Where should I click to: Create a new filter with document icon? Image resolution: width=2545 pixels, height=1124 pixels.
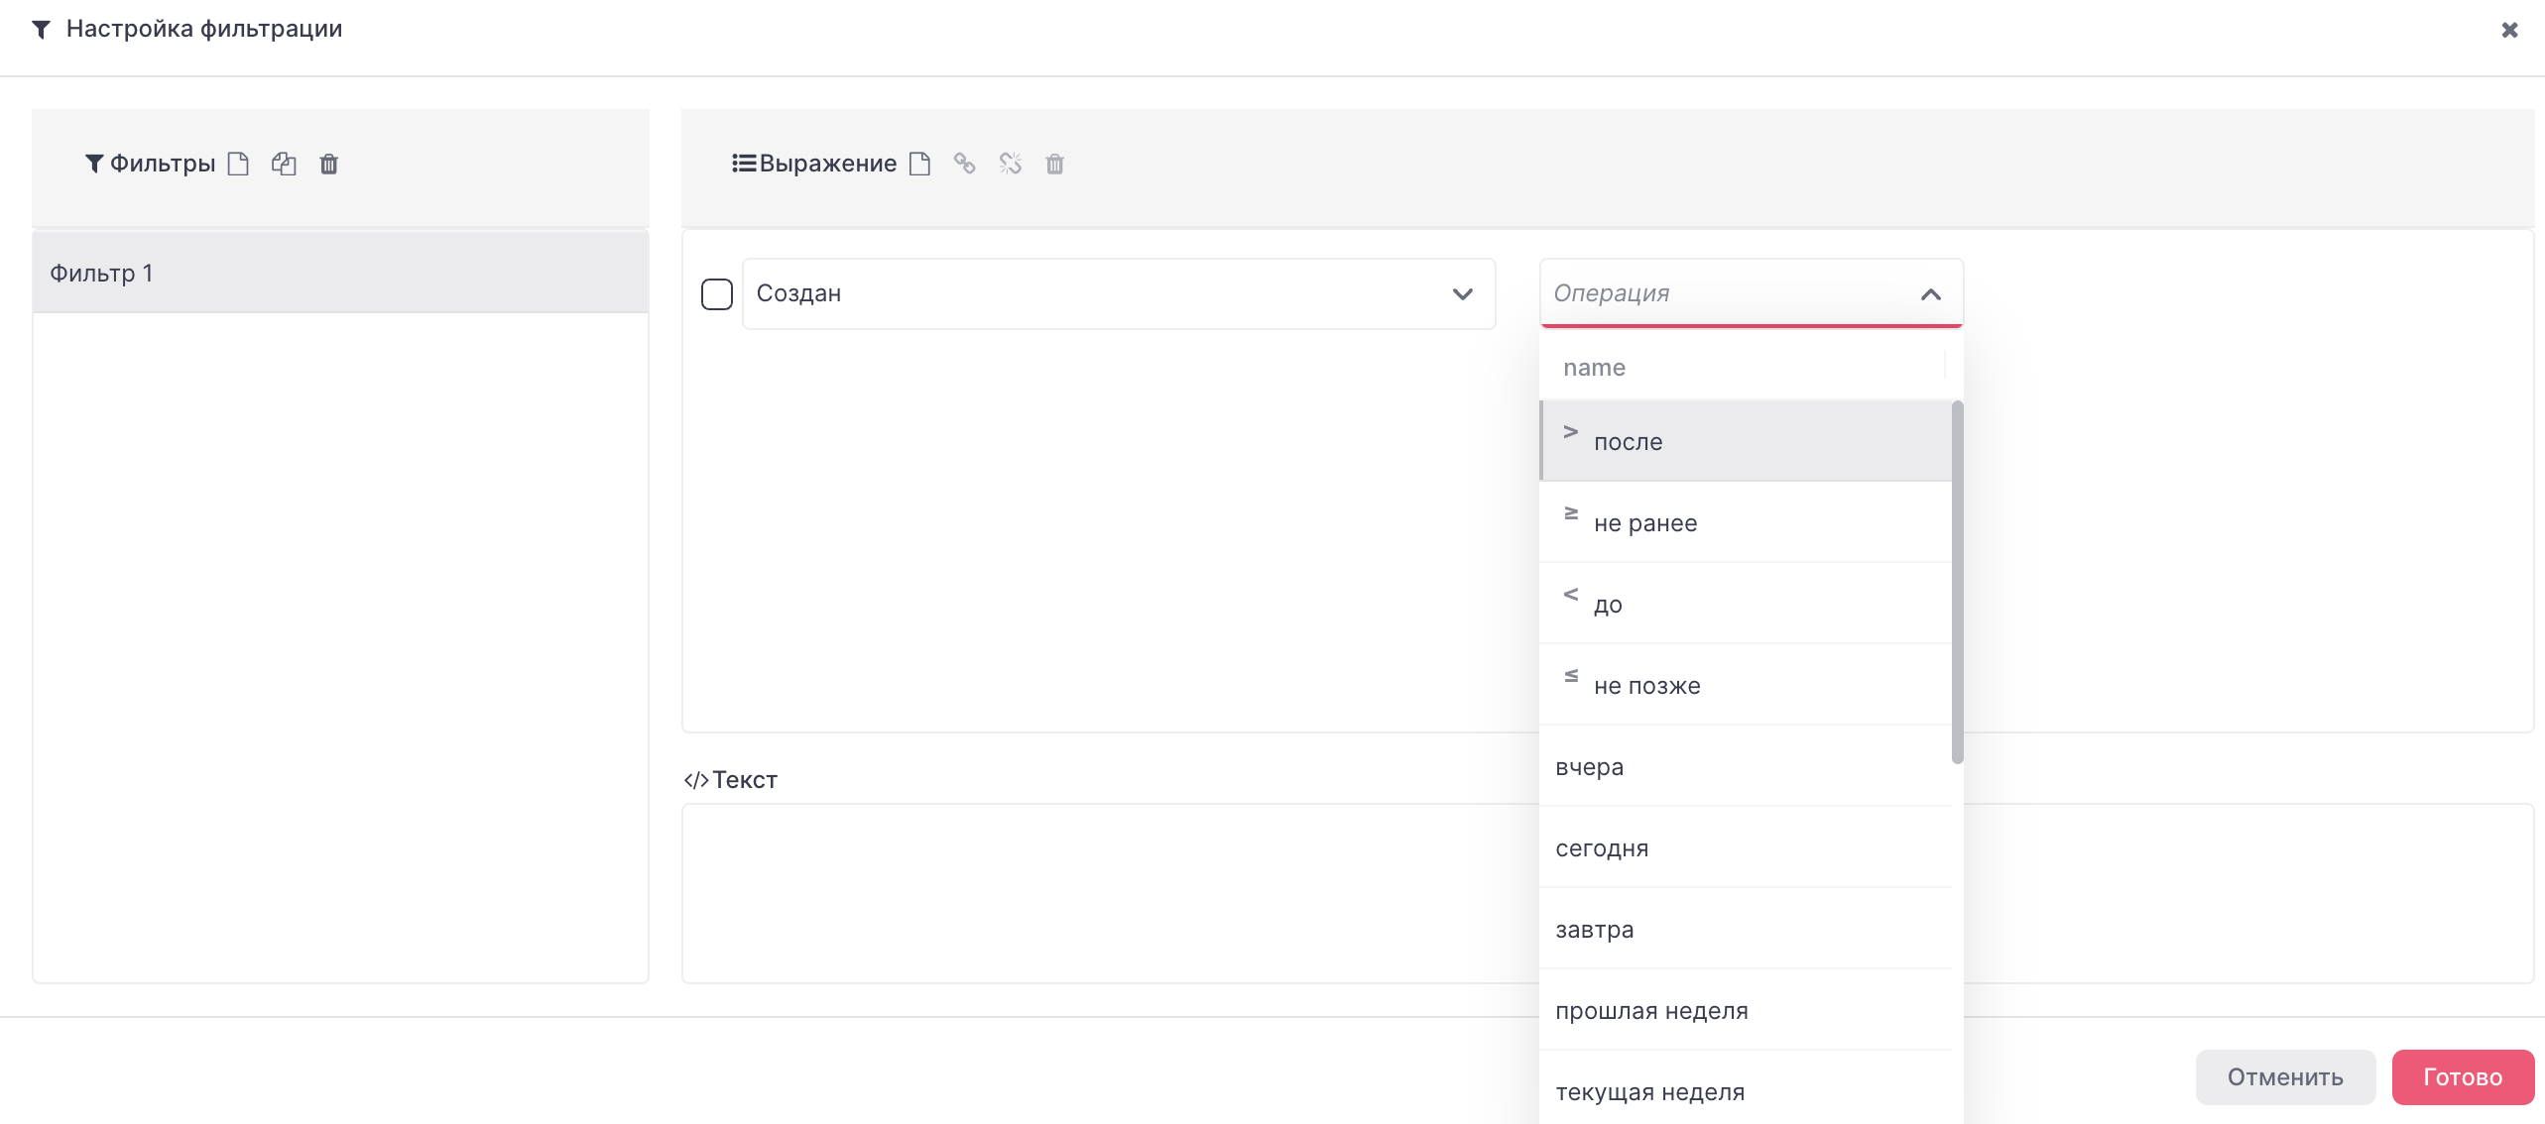(x=238, y=164)
